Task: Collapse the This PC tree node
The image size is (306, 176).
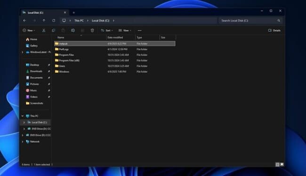Action: pos(23,116)
